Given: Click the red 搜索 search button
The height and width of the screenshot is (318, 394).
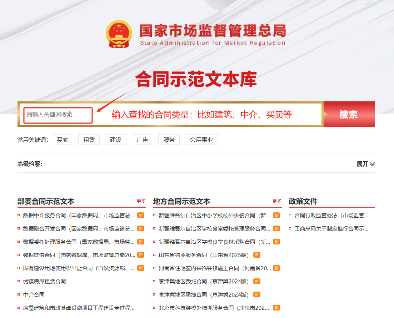Looking at the screenshot, I should point(349,114).
